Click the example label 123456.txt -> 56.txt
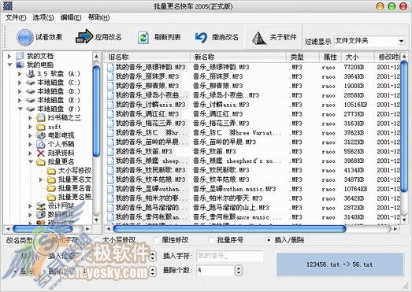Viewport: 412px width, 292px height. pos(340,264)
